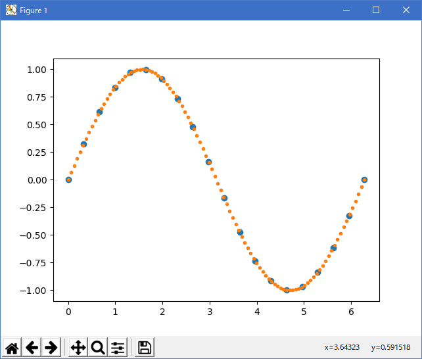Click the y-axis tick label −1.00
Screen dimensions: 422x359
pyautogui.click(x=34, y=291)
